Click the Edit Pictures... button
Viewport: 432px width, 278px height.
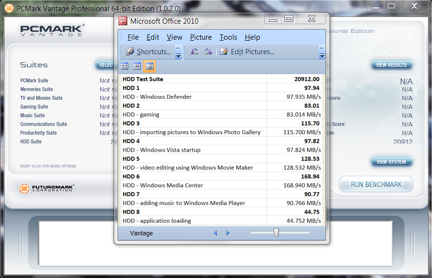(247, 51)
